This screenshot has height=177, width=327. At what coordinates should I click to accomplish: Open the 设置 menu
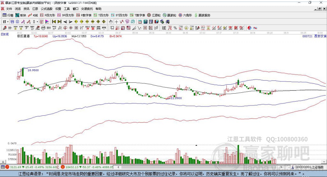point(58,9)
